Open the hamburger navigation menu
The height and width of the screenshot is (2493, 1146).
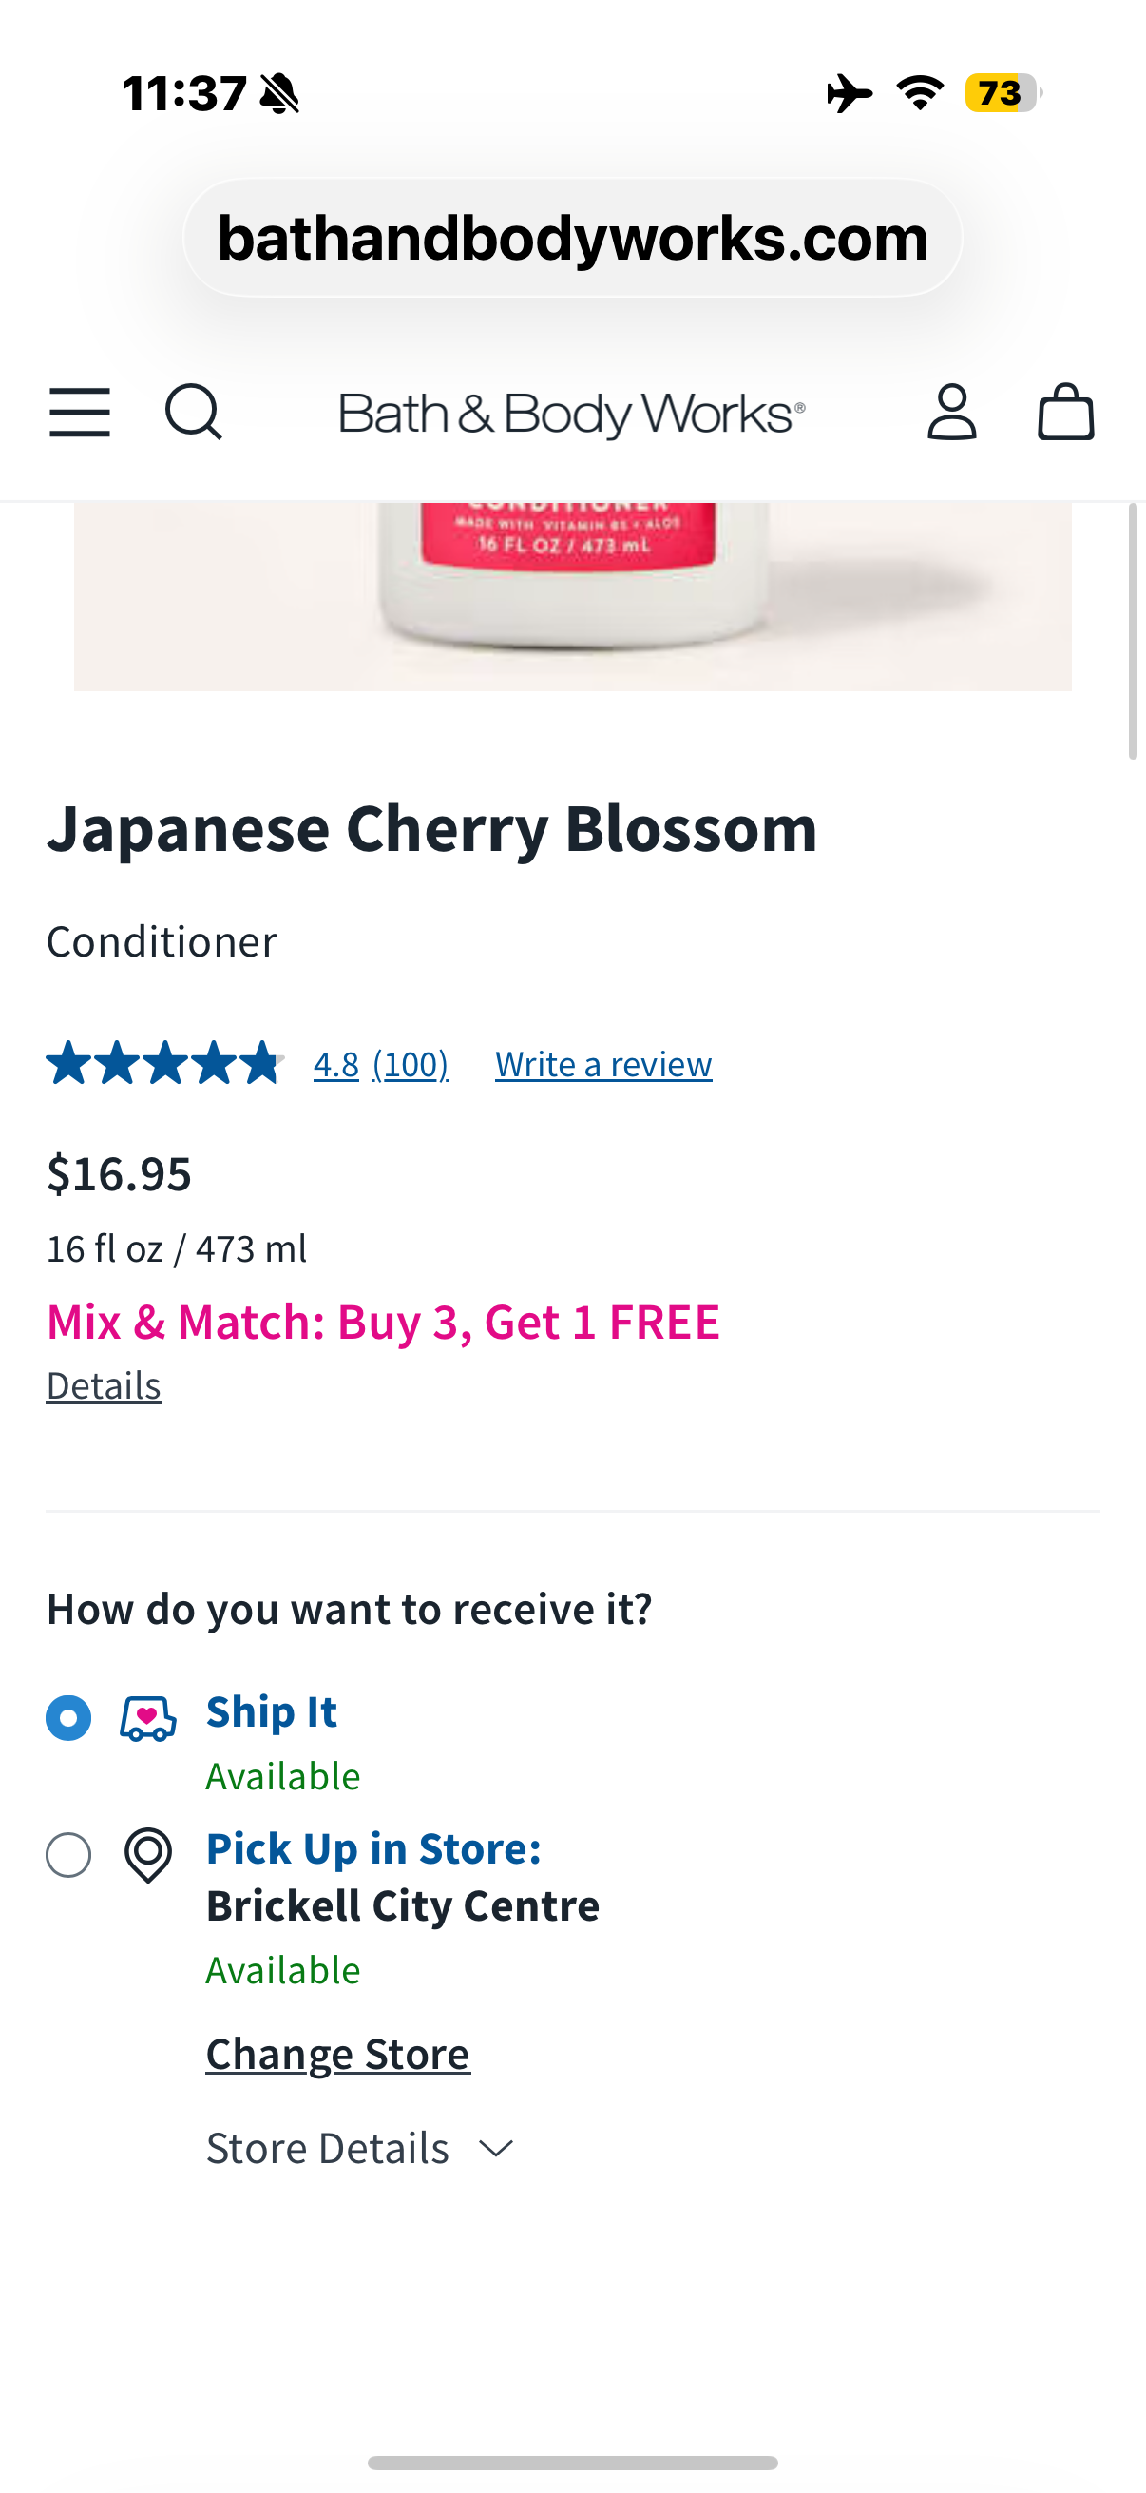click(x=79, y=412)
